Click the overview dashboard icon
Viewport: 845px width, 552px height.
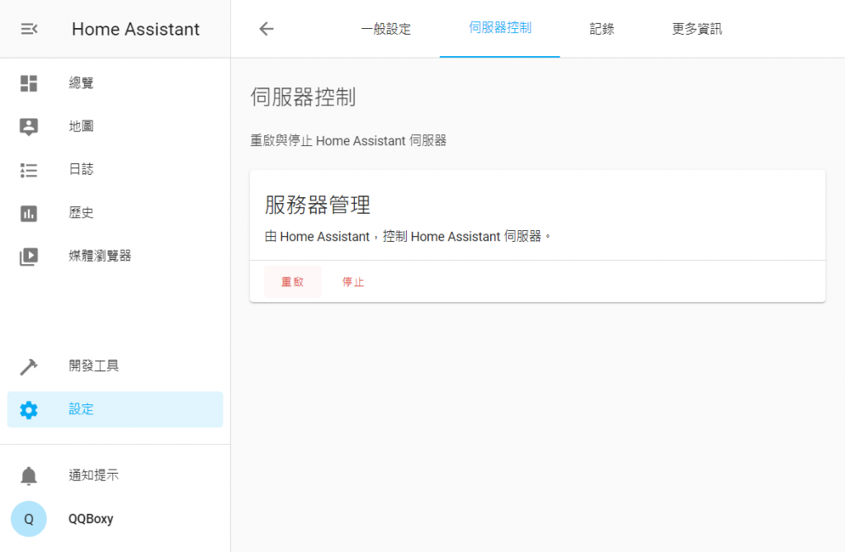click(29, 83)
